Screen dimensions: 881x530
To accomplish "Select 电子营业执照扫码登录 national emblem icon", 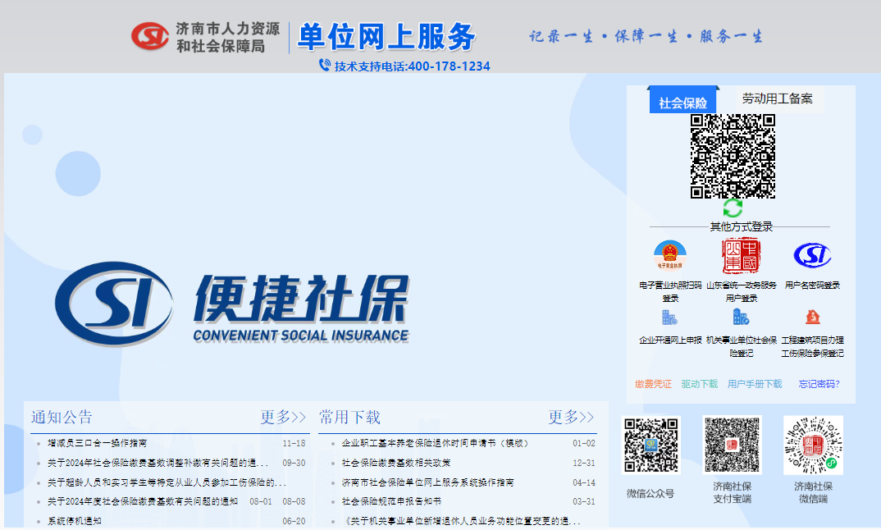I will [x=669, y=256].
